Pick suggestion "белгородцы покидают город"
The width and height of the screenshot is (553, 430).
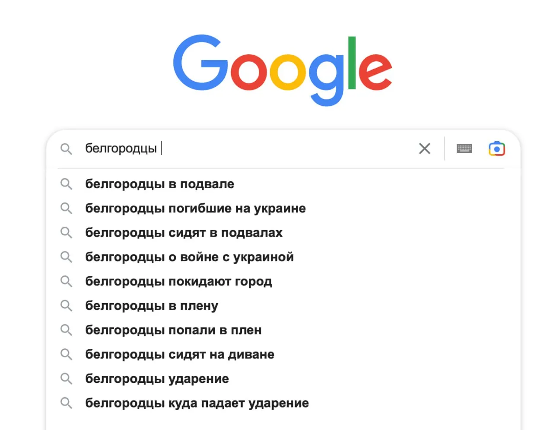tap(178, 281)
